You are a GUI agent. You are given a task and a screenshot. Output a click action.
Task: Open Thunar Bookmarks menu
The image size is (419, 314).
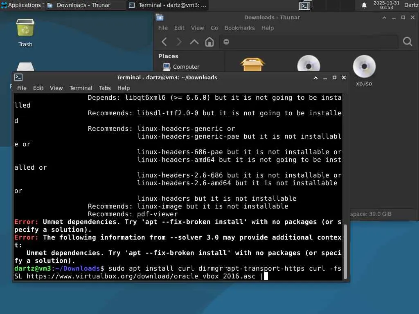(240, 28)
